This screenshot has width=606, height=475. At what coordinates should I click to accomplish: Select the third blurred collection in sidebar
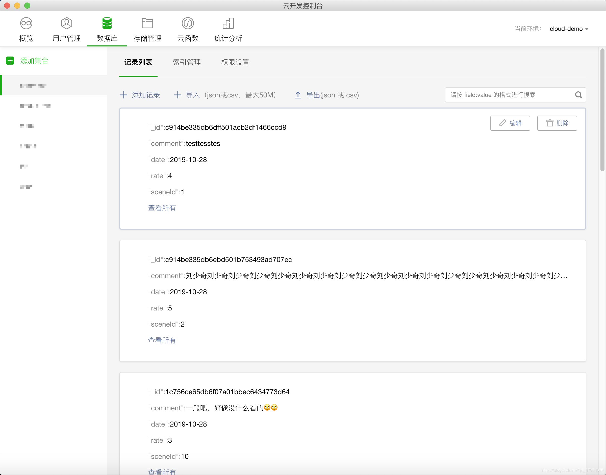54,126
